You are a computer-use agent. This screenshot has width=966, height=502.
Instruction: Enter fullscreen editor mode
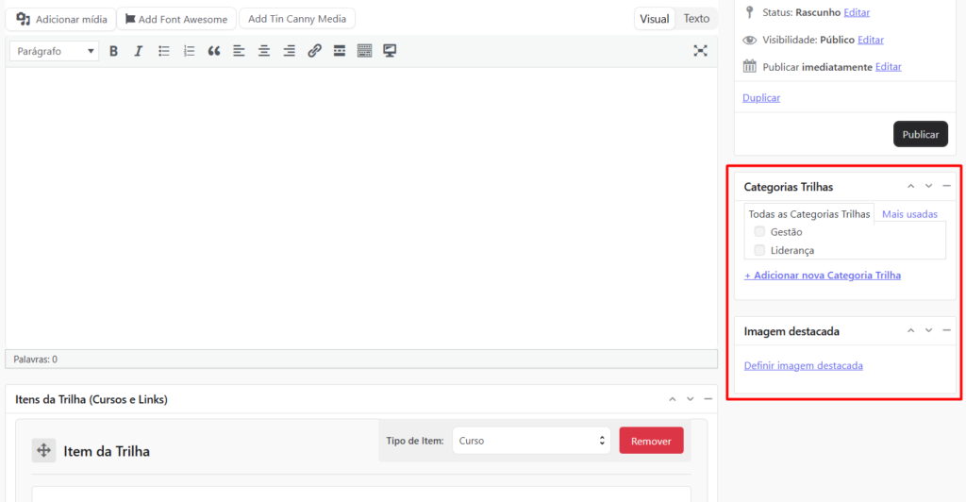coord(700,51)
